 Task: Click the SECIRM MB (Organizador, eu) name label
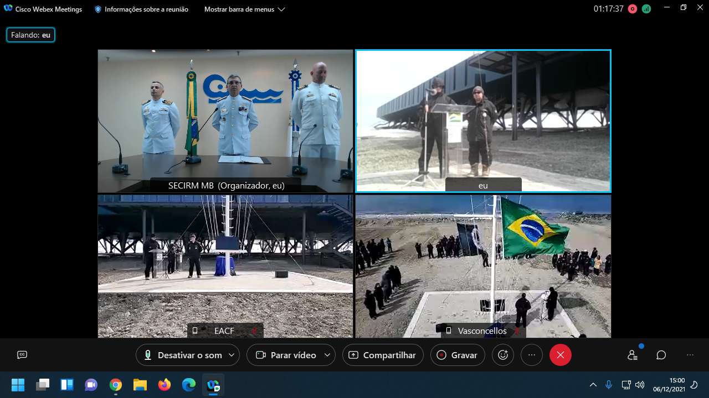pyautogui.click(x=226, y=186)
